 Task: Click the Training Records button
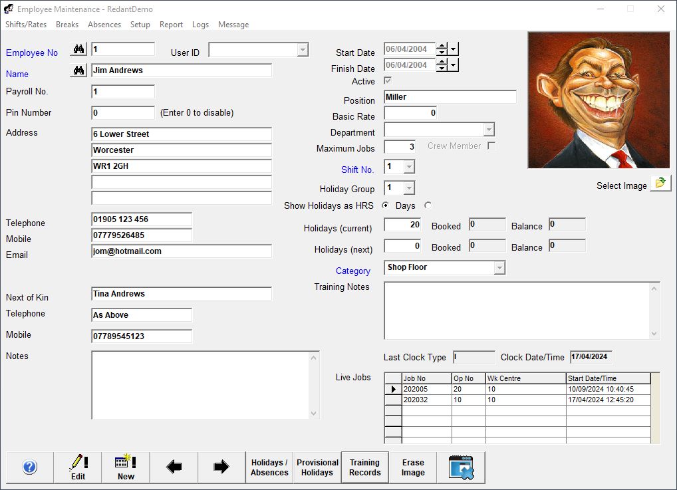pyautogui.click(x=365, y=467)
